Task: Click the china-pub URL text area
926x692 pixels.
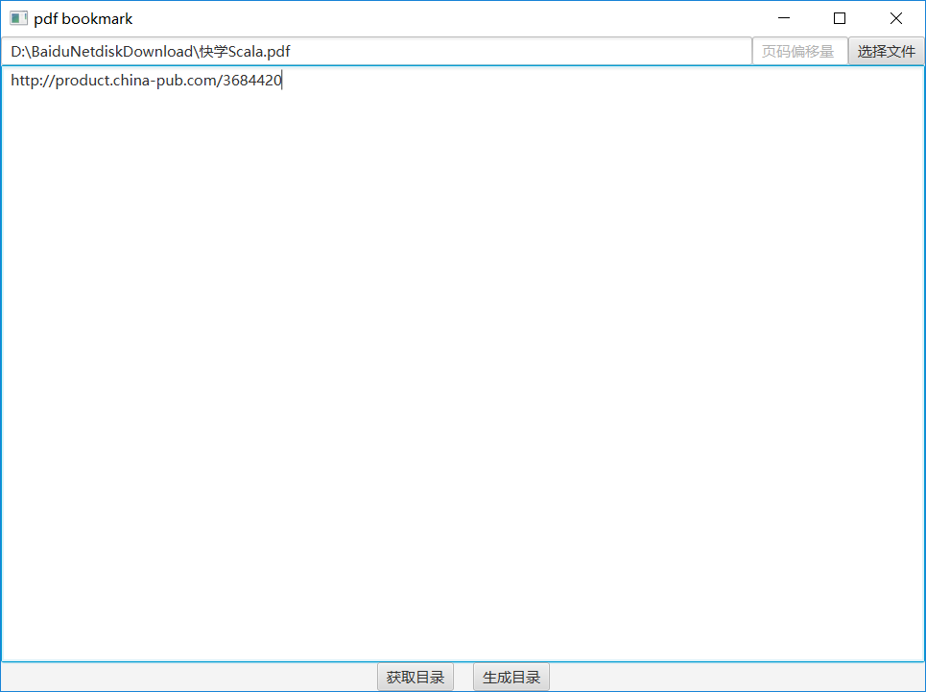Action: (x=463, y=364)
